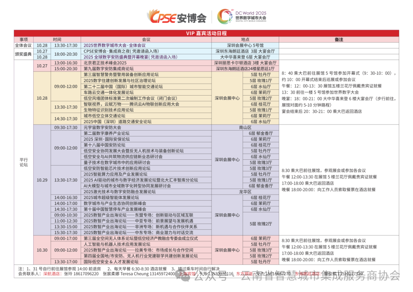Select 元宇宙数字安防大会 row
Screen dimensions: 413x292
(x=146, y=127)
